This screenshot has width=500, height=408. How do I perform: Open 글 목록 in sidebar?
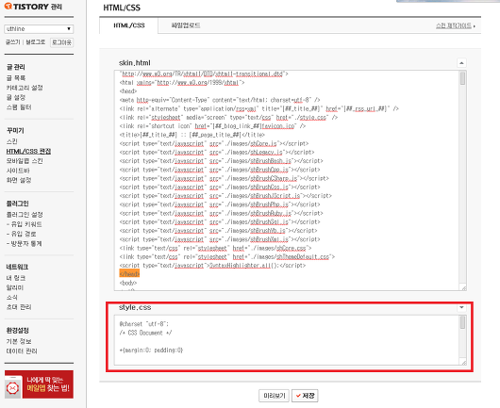tap(16, 77)
